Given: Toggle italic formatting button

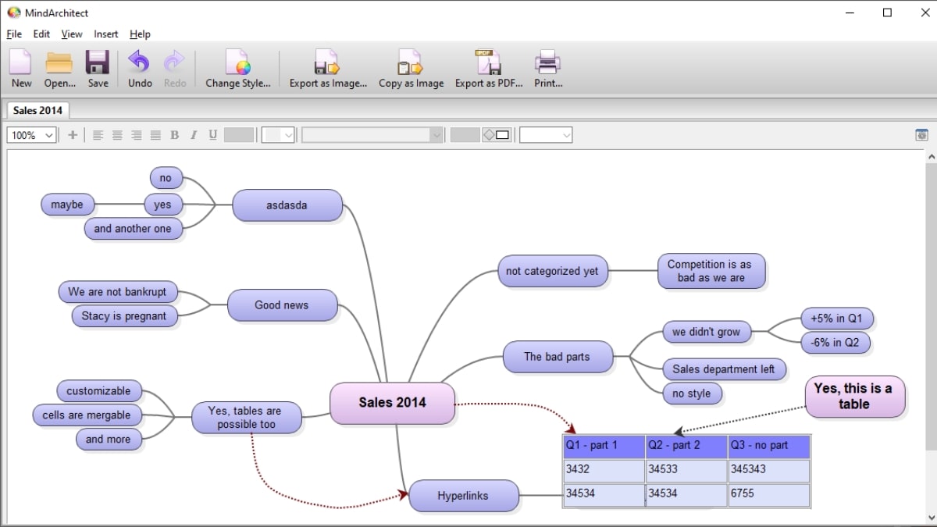Looking at the screenshot, I should tap(194, 135).
